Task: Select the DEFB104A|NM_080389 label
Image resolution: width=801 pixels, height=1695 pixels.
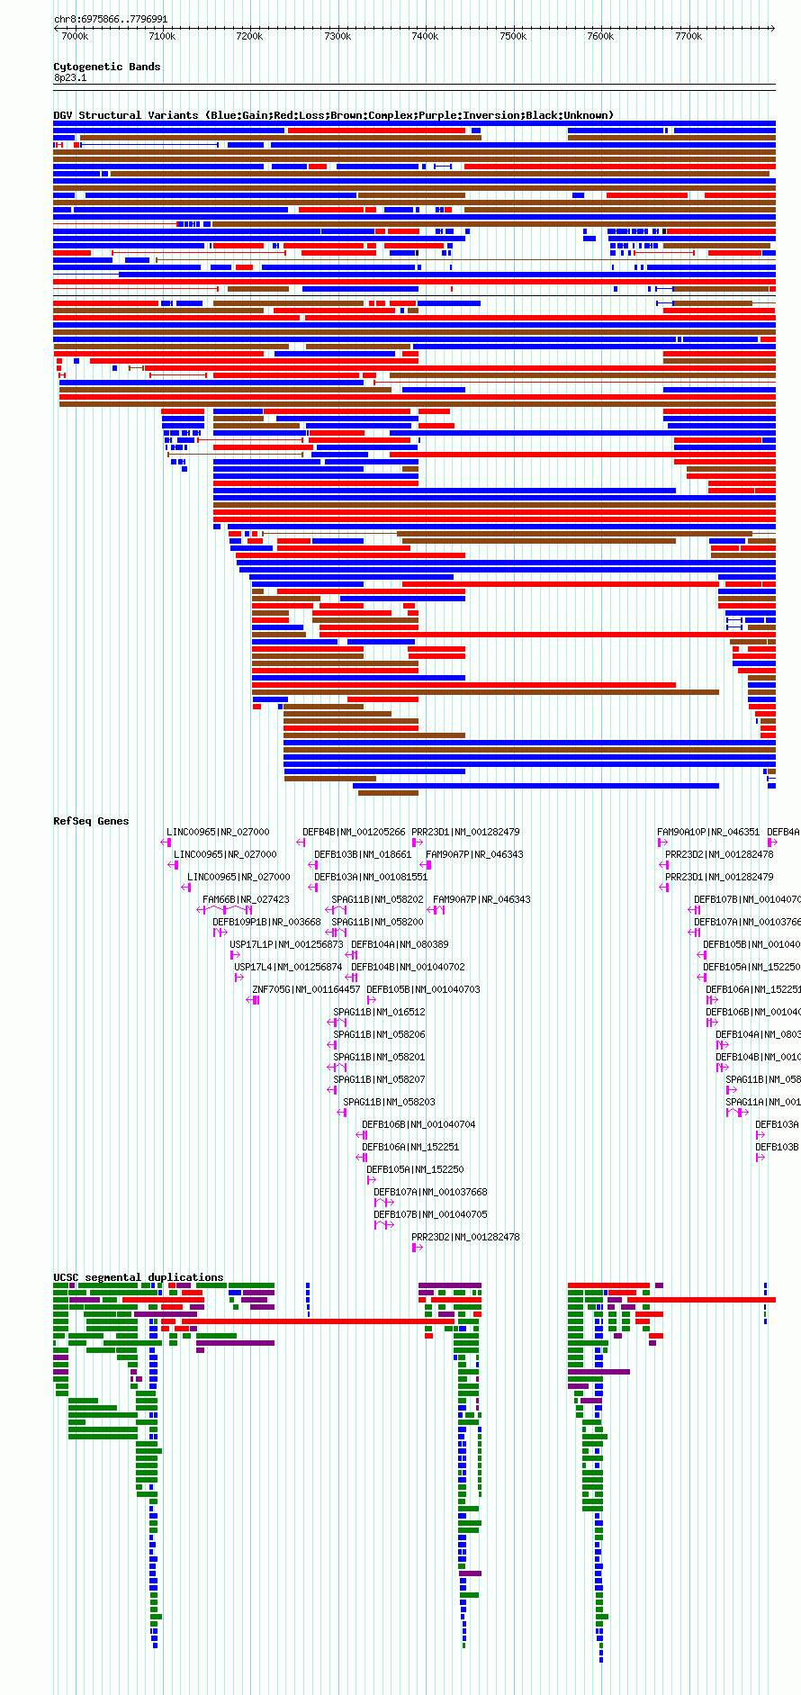Action: click(400, 944)
